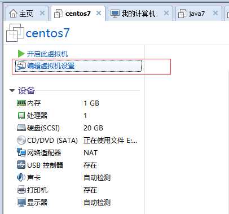
Task: Click the display monitor icon for 显示器
Action: [x=21, y=202]
